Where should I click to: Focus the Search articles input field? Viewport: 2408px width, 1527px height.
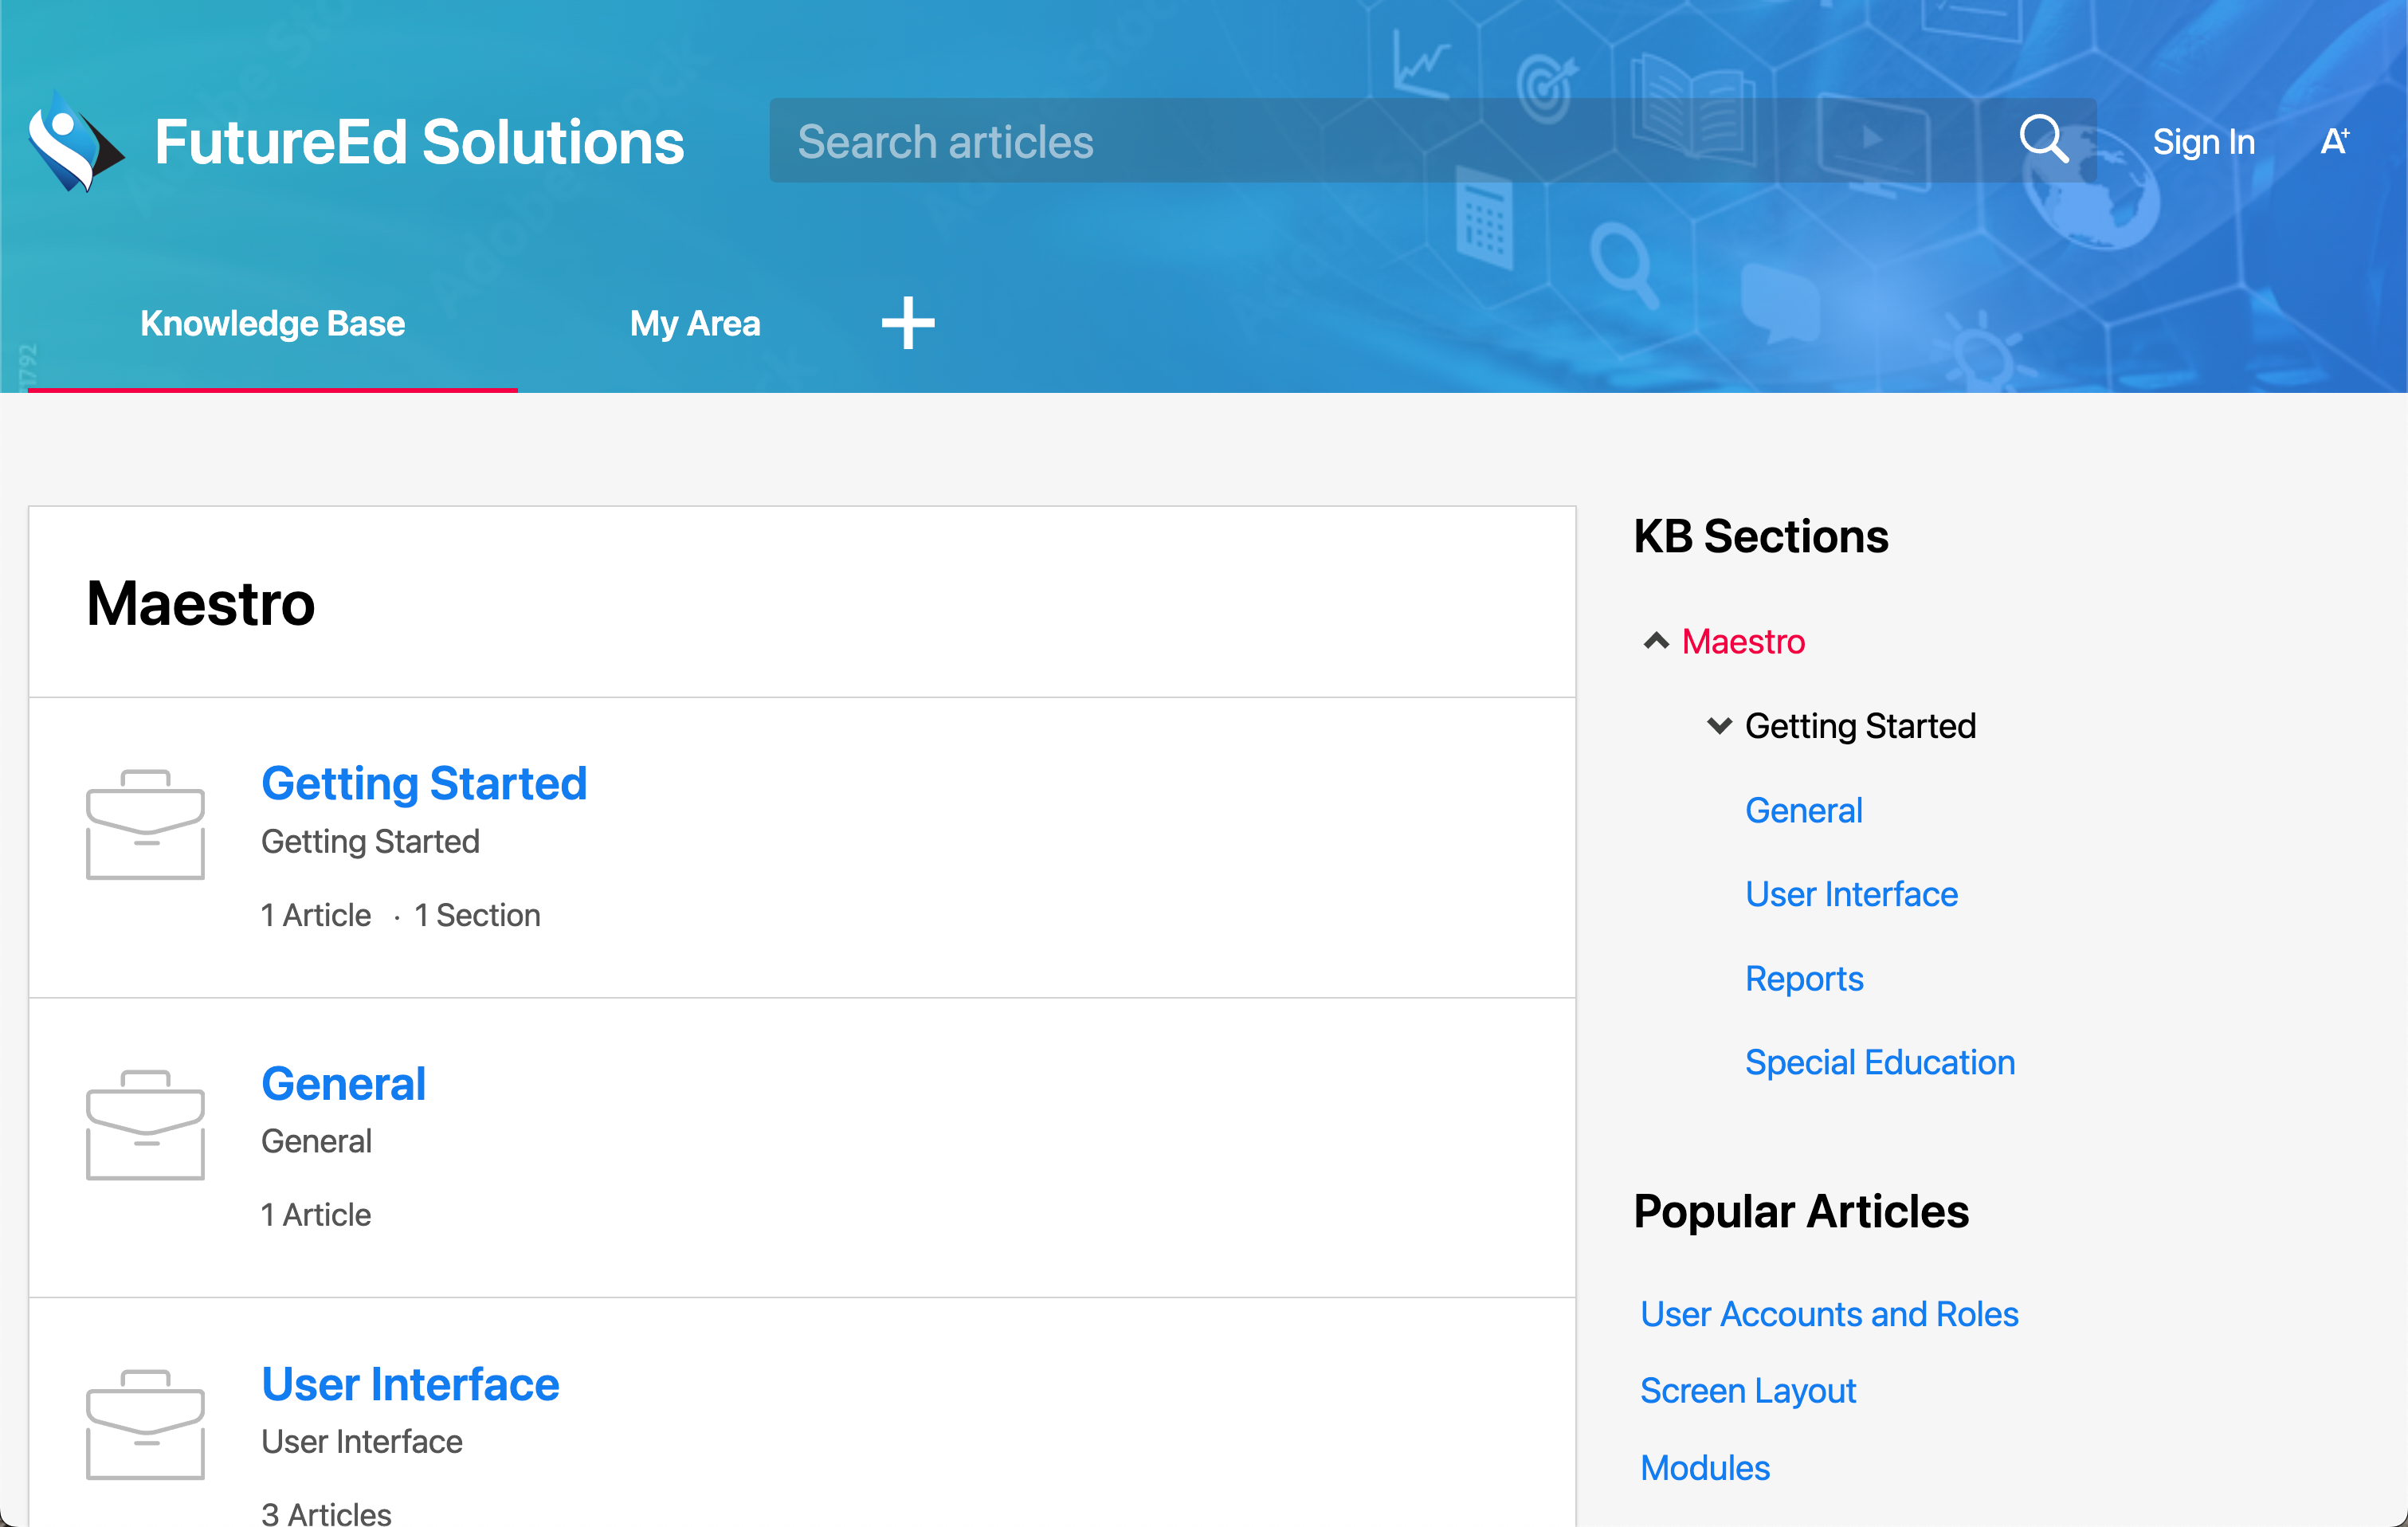pos(1380,141)
